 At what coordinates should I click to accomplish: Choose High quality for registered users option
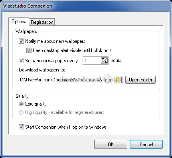[21, 112]
